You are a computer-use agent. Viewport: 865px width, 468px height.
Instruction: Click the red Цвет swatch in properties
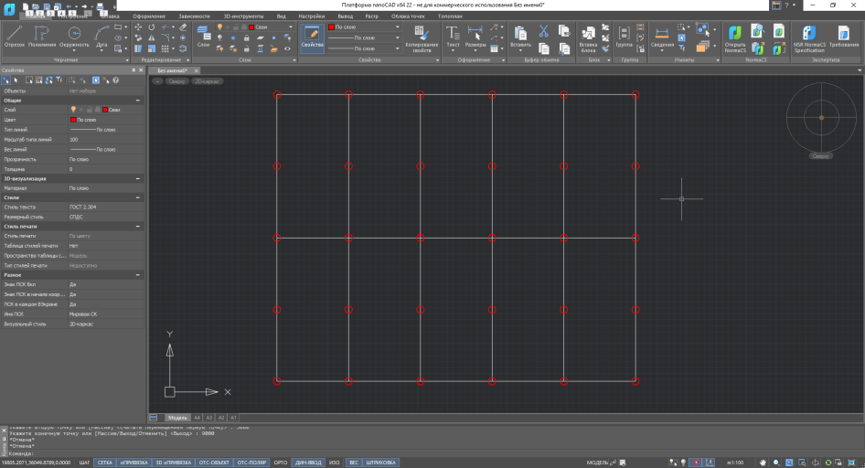tap(73, 120)
